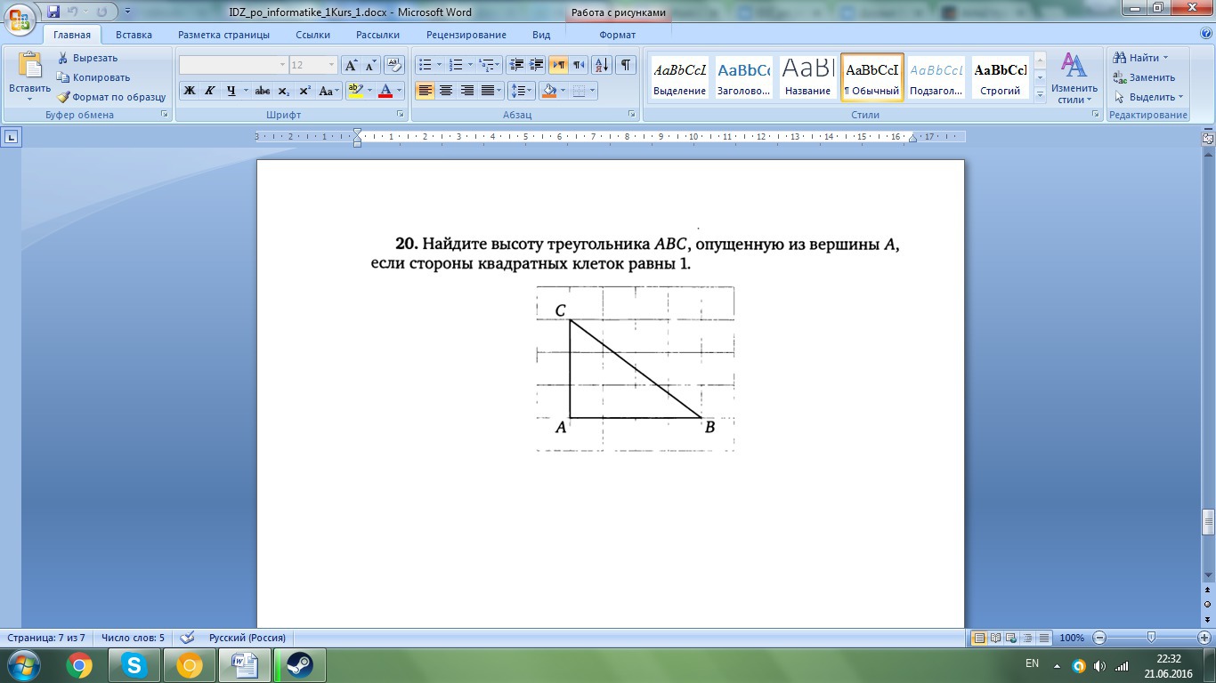Toggle italic (К) formatting
This screenshot has height=683, width=1216.
(210, 91)
